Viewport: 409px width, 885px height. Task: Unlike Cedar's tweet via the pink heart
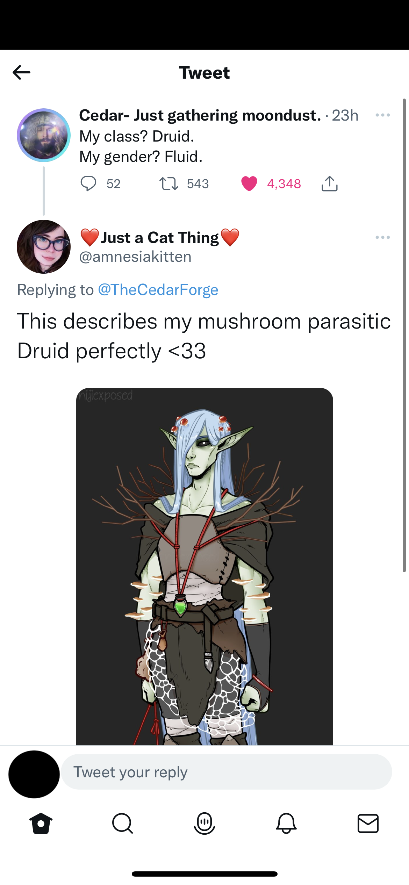[249, 184]
